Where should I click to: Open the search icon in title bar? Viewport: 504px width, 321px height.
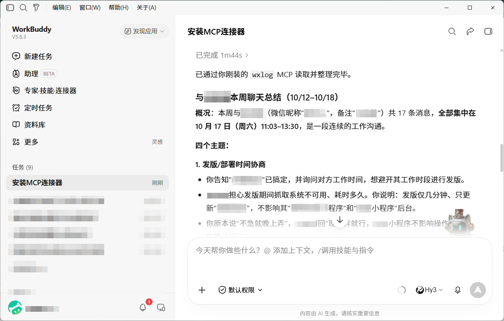pyautogui.click(x=23, y=8)
